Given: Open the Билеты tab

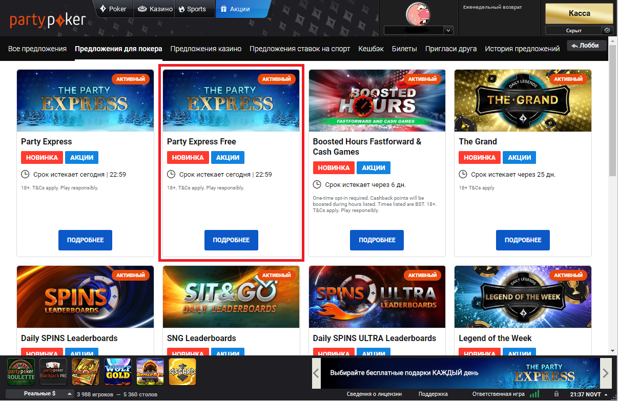Looking at the screenshot, I should [x=404, y=49].
